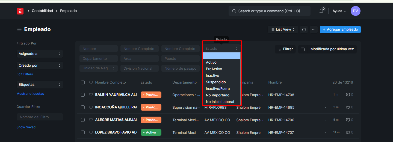This screenshot has height=142, width=393.
Task: Click the Agregar Empleado button
Action: [x=340, y=29]
